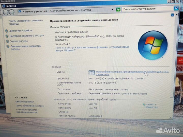183x137 pixels.
Task: Open Настройка удаленного доступа link
Action: click(x=27, y=36)
